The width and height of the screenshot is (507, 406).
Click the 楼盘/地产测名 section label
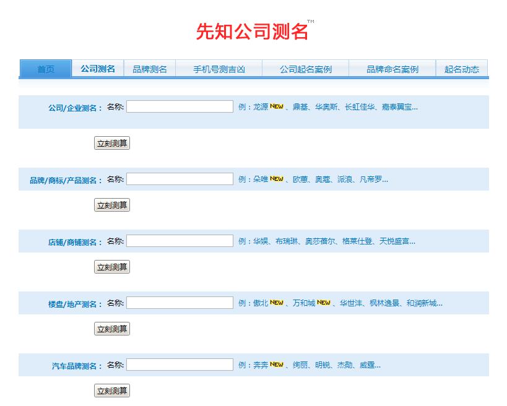(76, 304)
